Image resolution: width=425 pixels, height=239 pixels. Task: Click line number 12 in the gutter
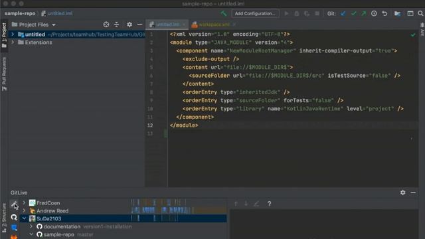tap(150, 125)
